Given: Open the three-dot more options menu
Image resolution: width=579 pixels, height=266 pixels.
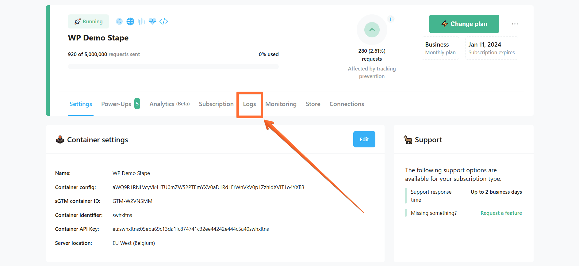Looking at the screenshot, I should click(x=515, y=24).
